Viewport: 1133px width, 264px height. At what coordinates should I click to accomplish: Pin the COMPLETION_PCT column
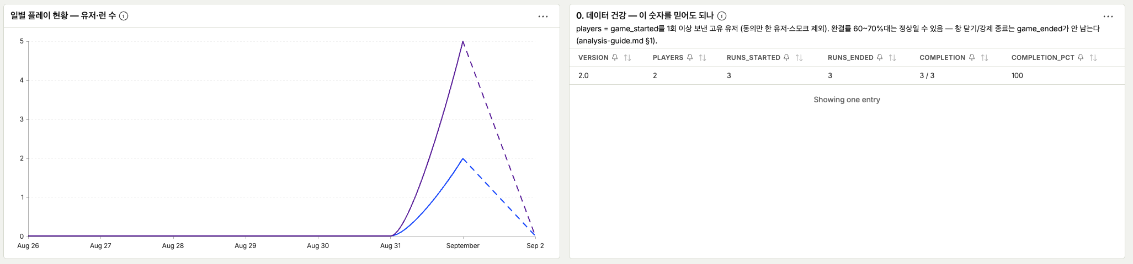[x=1081, y=58]
